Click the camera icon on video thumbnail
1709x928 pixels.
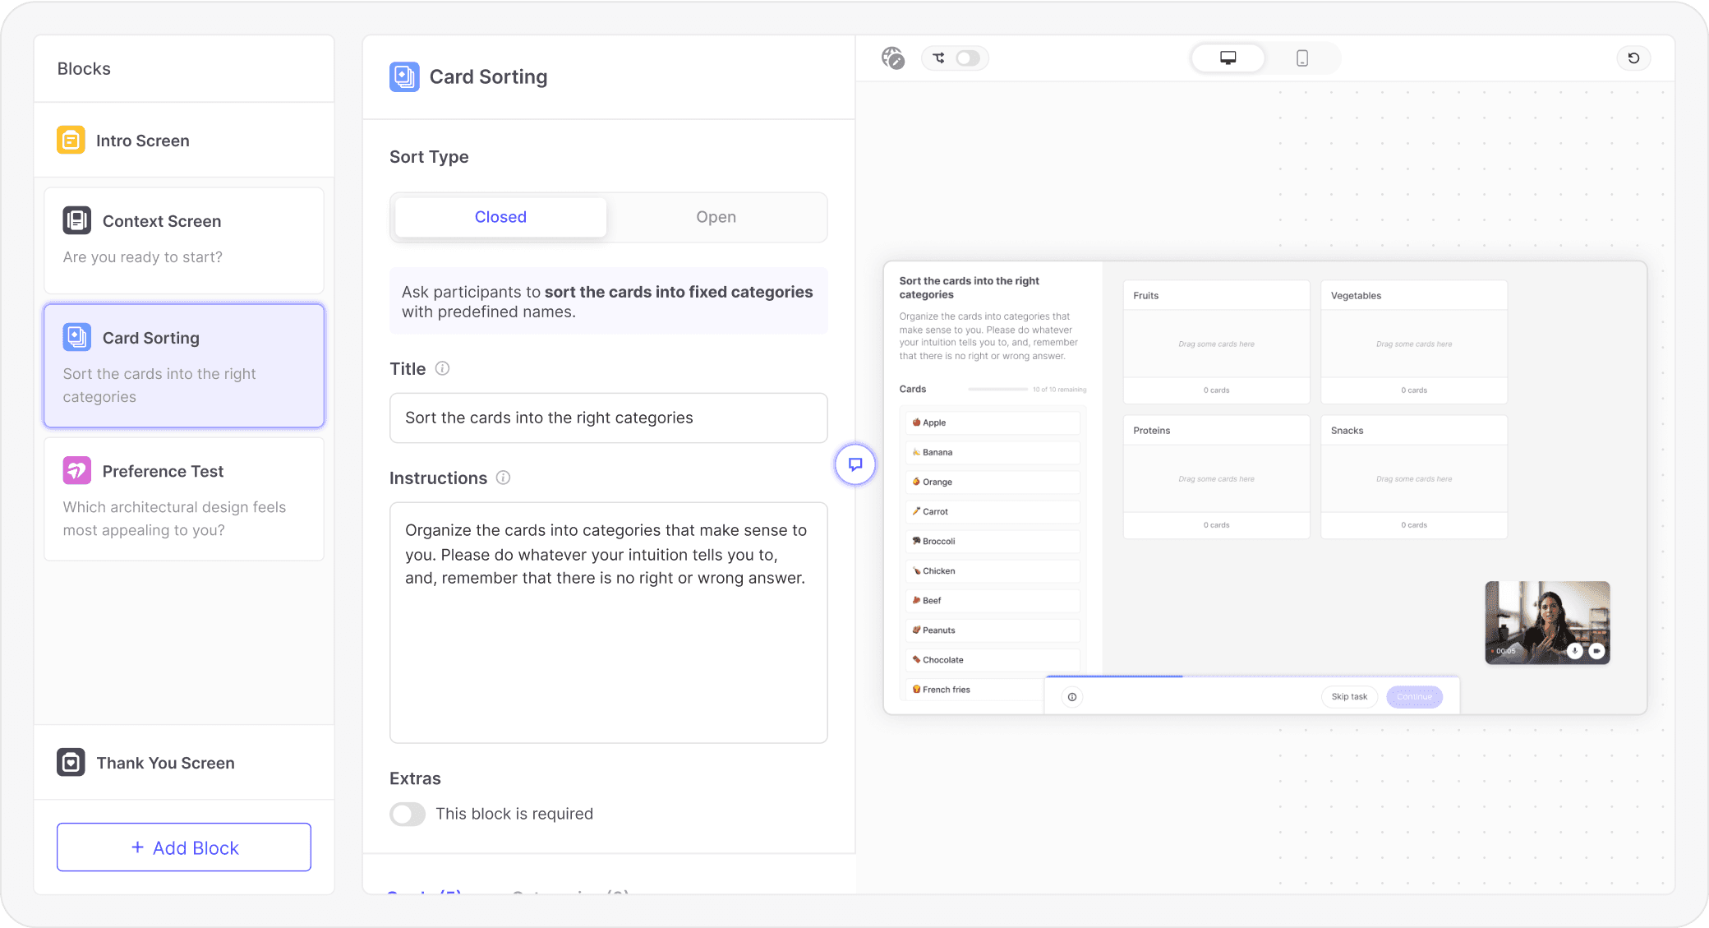click(x=1596, y=651)
